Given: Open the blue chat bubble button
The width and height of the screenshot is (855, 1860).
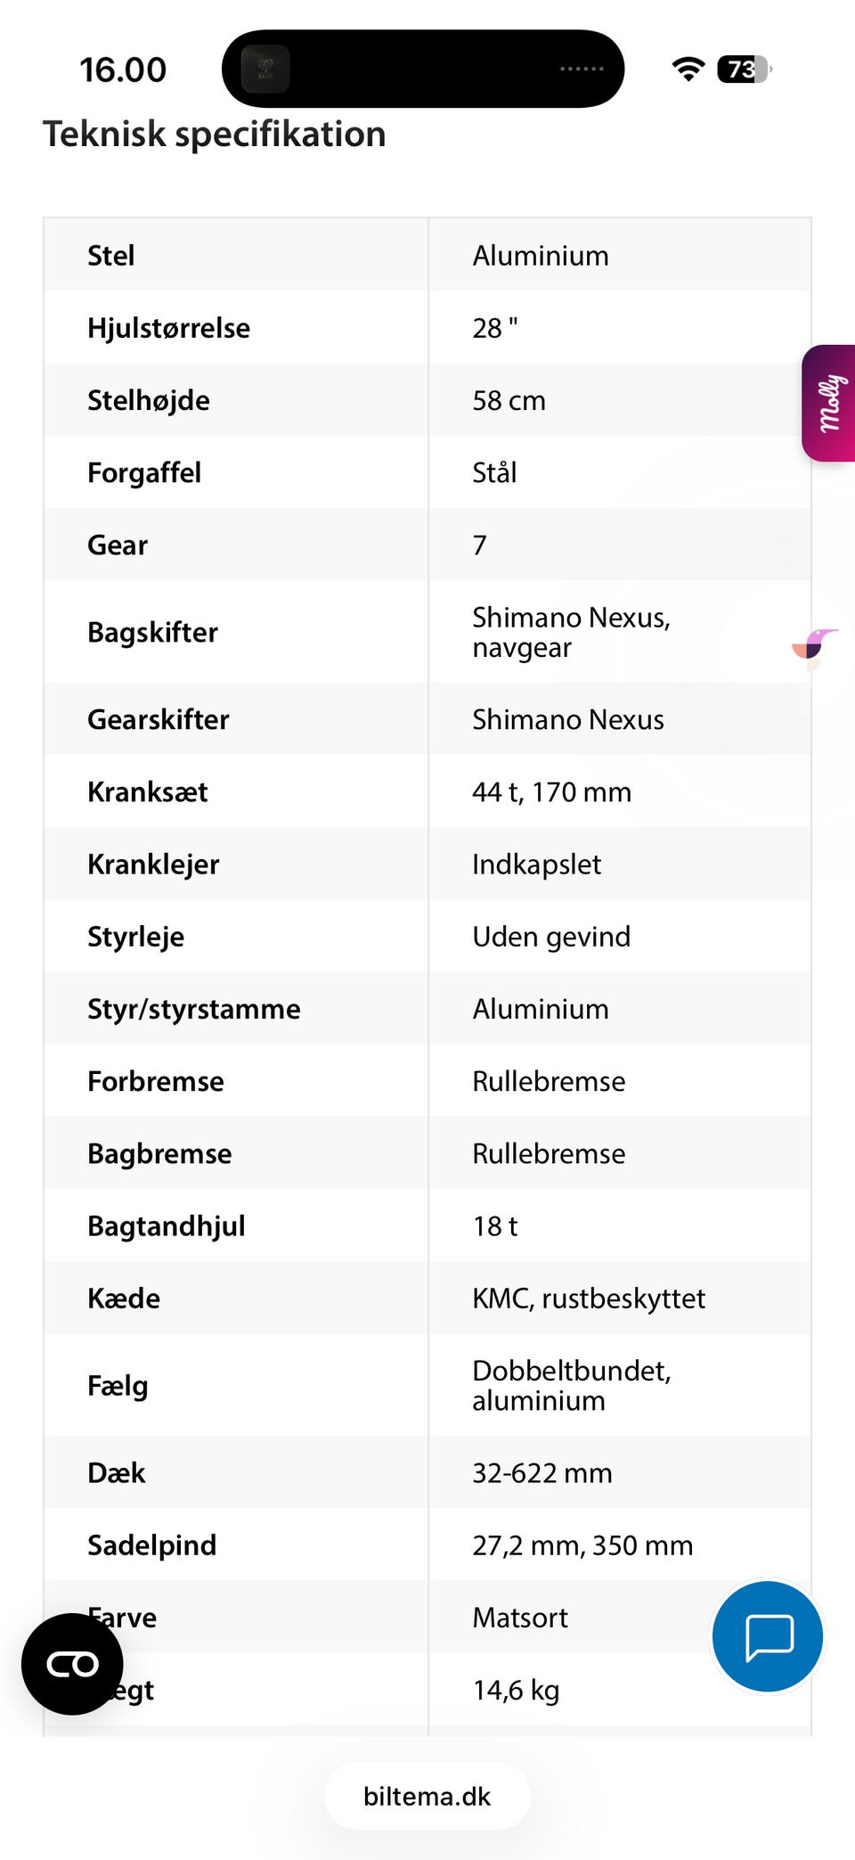Looking at the screenshot, I should 768,1636.
